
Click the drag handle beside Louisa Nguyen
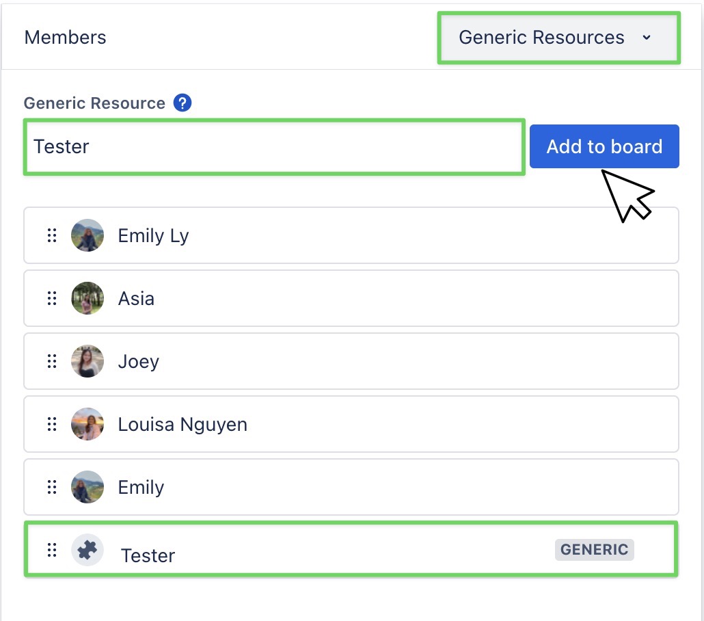pos(52,424)
